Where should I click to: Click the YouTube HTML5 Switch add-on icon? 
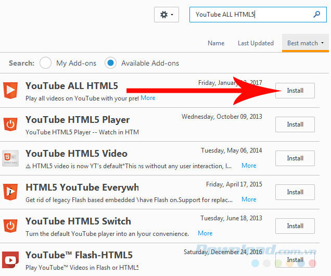point(10,225)
